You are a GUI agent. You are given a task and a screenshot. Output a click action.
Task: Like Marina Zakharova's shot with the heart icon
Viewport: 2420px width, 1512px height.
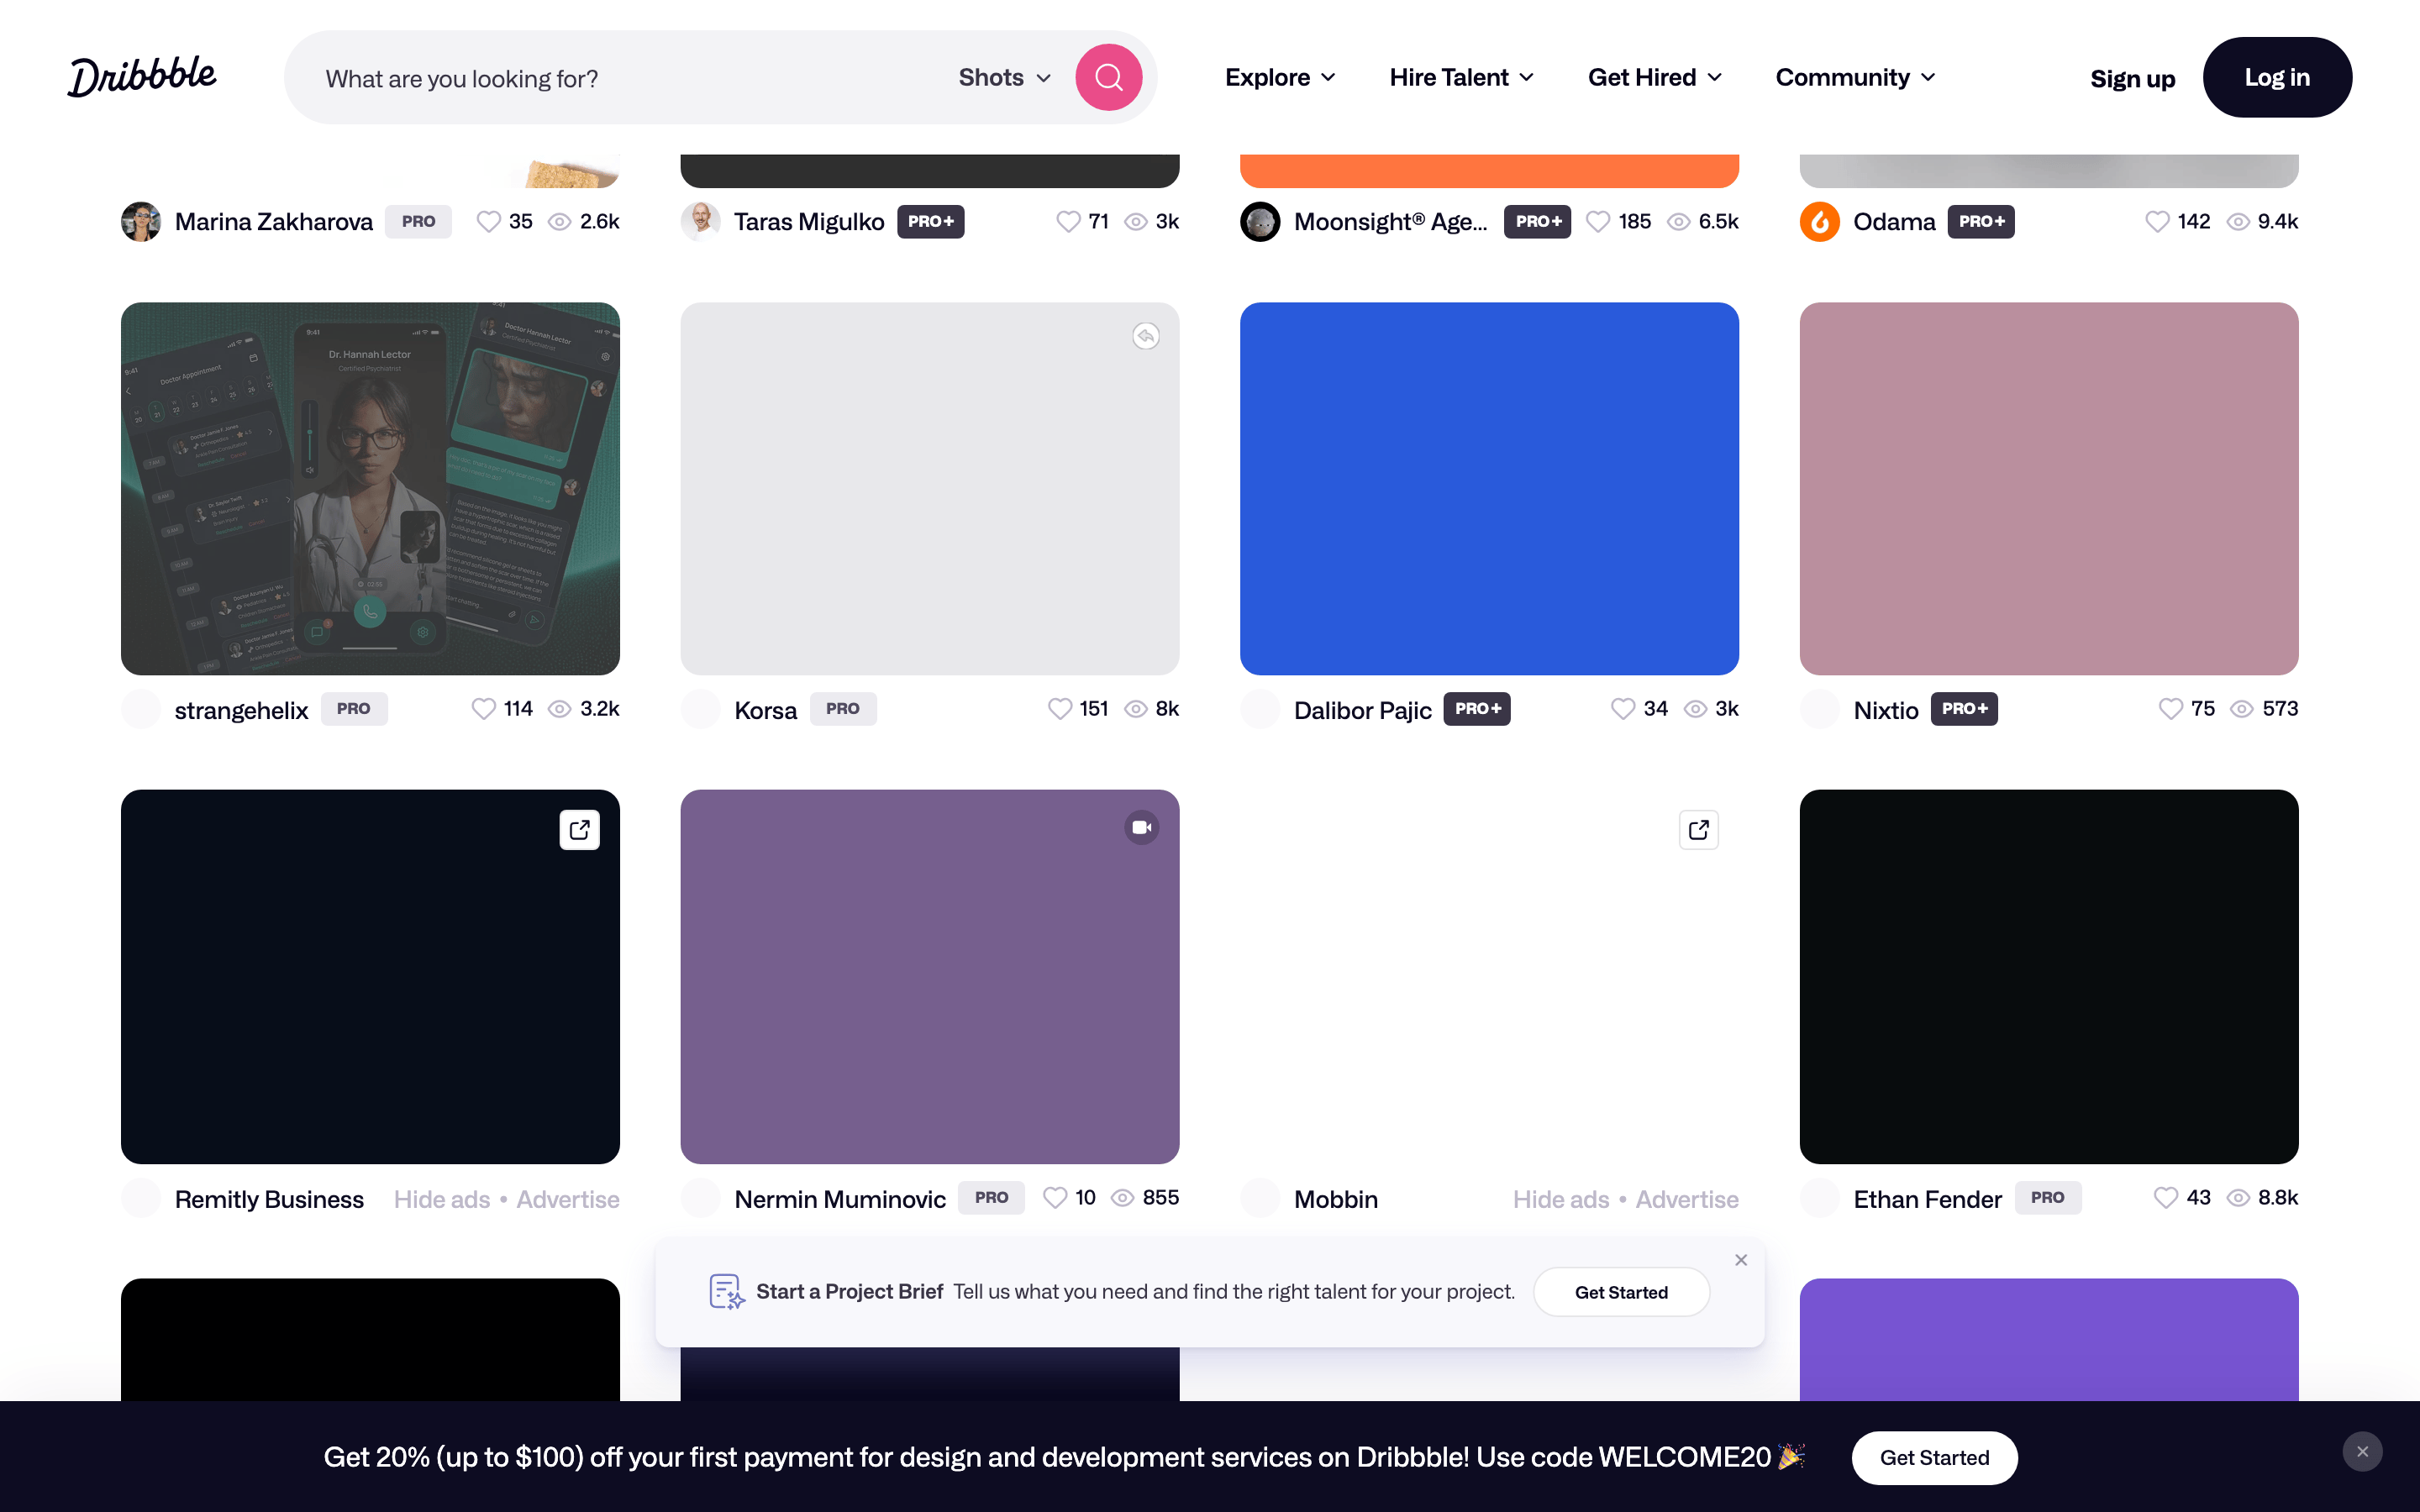pyautogui.click(x=488, y=221)
